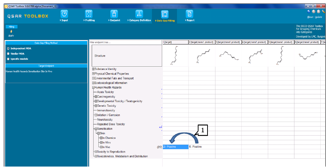
Task: Expand the In Vivo node
Action: (x=101, y=147)
